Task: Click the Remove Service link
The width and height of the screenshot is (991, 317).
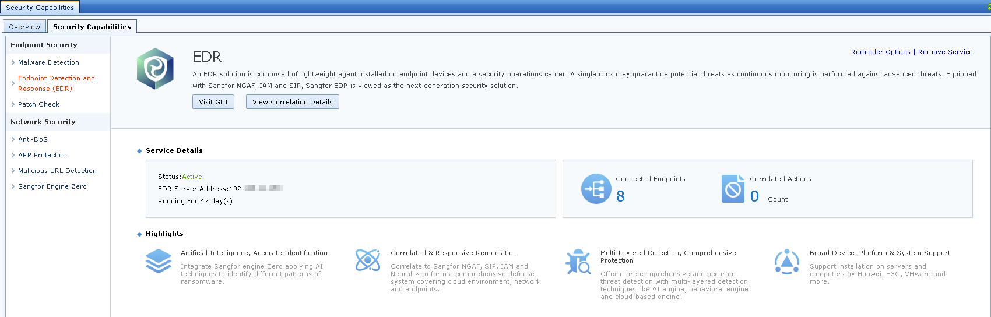Action: pos(945,52)
